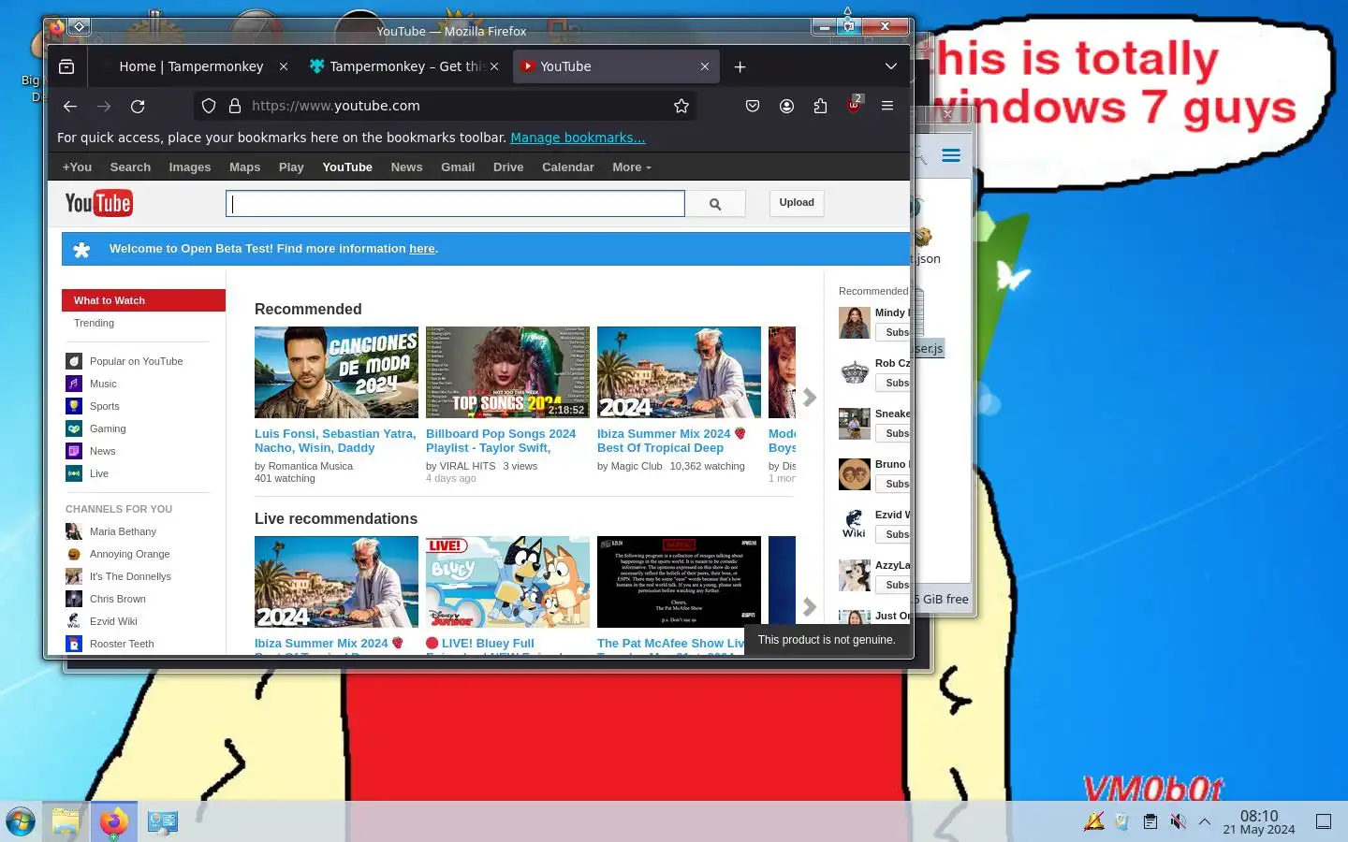
Task: Click the hamburger menu in the background window
Action: click(951, 155)
